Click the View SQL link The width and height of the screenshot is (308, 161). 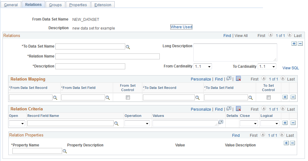coord(291,68)
